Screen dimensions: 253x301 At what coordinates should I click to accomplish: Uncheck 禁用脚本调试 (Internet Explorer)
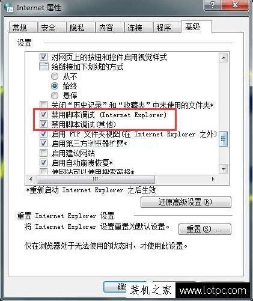pos(43,115)
